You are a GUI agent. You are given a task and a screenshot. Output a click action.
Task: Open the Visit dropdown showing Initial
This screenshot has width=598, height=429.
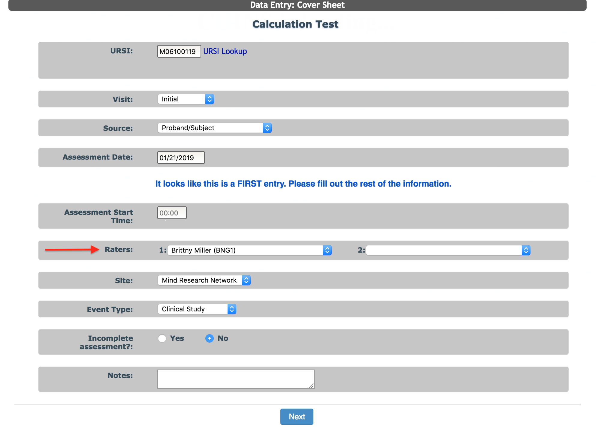coord(182,99)
